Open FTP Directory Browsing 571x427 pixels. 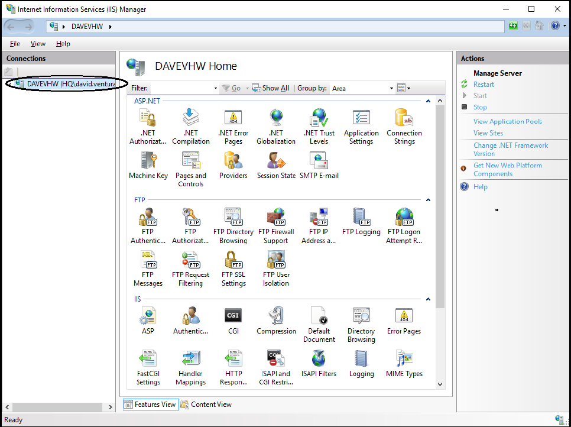(x=233, y=226)
